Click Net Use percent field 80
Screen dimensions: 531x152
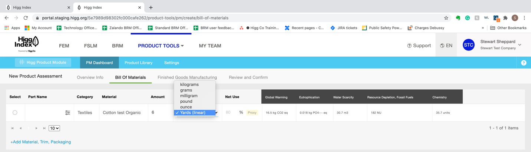pos(228,112)
